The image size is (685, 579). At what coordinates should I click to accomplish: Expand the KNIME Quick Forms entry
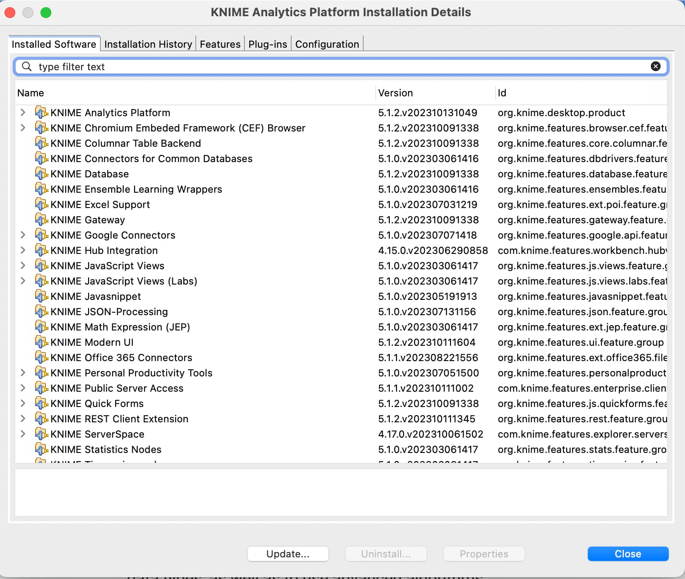point(23,403)
